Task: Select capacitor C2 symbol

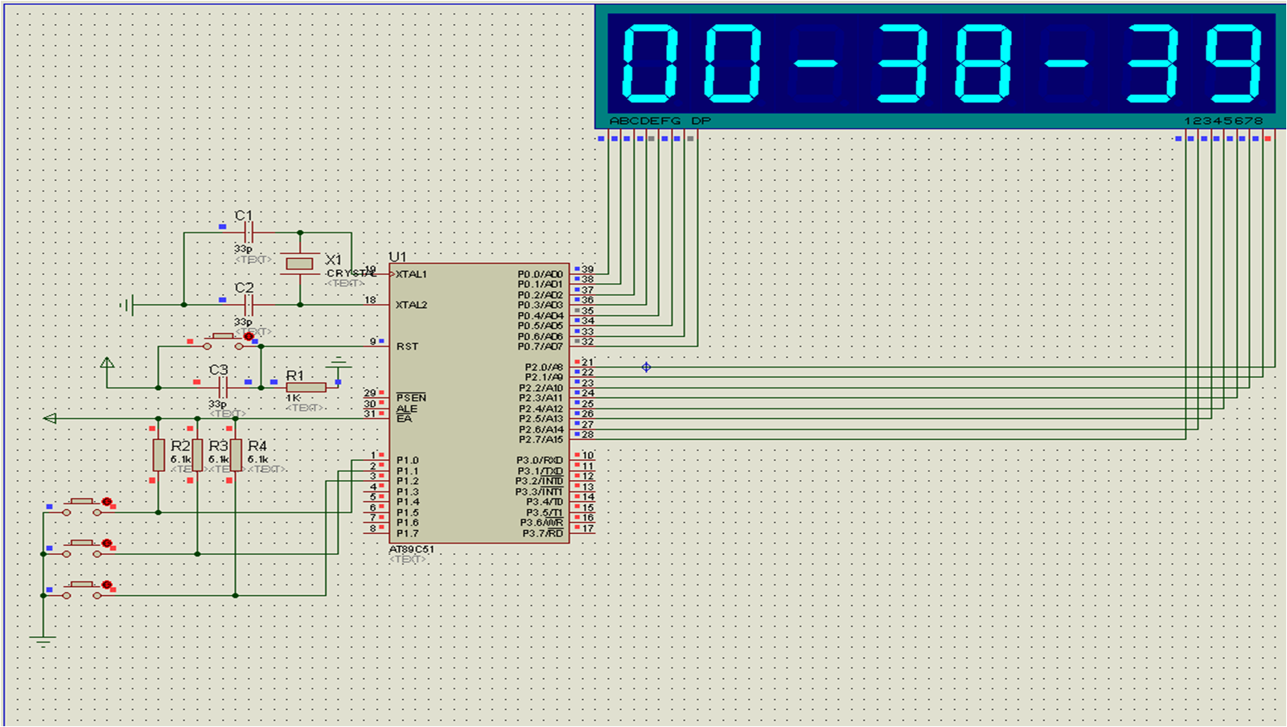Action: (249, 305)
